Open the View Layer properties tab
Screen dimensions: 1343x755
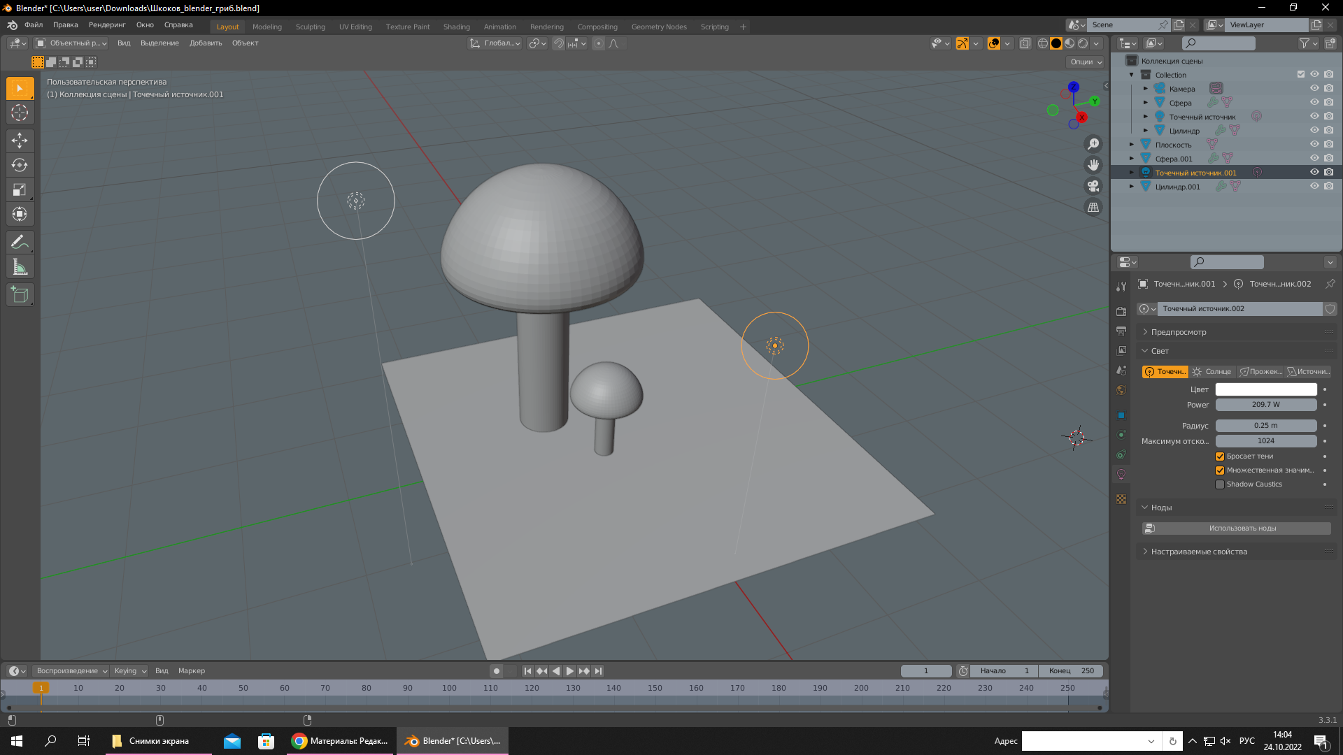pos(1121,350)
